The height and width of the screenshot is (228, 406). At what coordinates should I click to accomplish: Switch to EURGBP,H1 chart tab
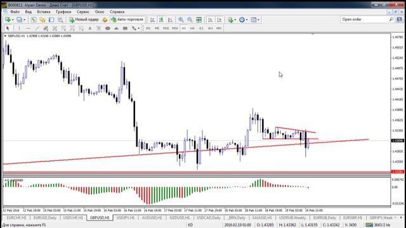pos(353,218)
